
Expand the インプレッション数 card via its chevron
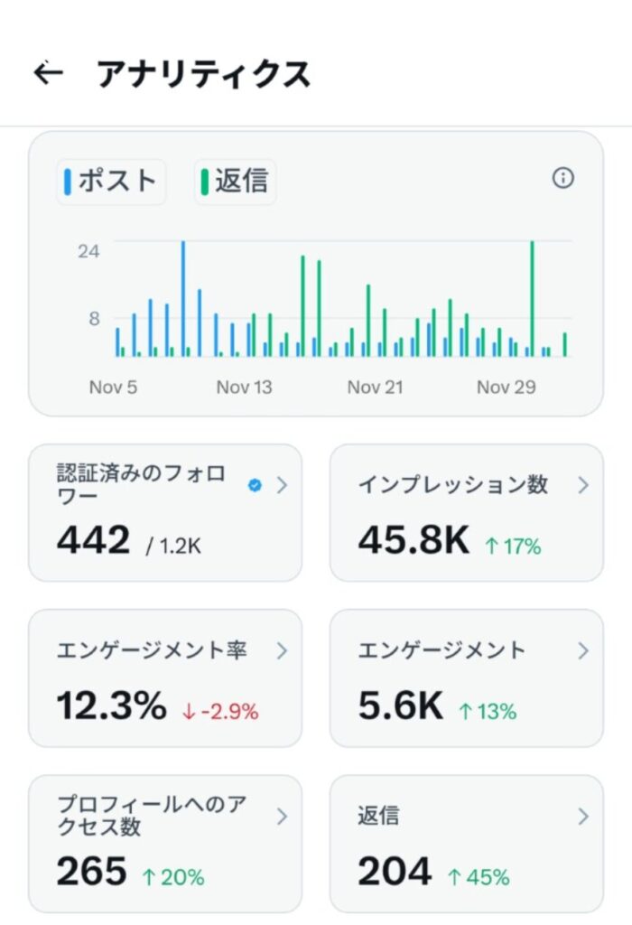point(583,484)
